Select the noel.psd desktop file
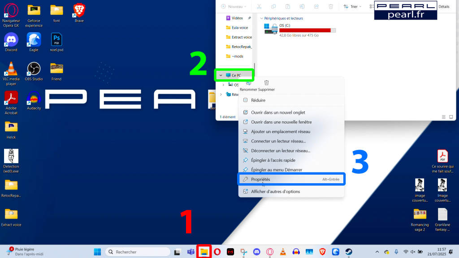The image size is (459, 258). 56,42
